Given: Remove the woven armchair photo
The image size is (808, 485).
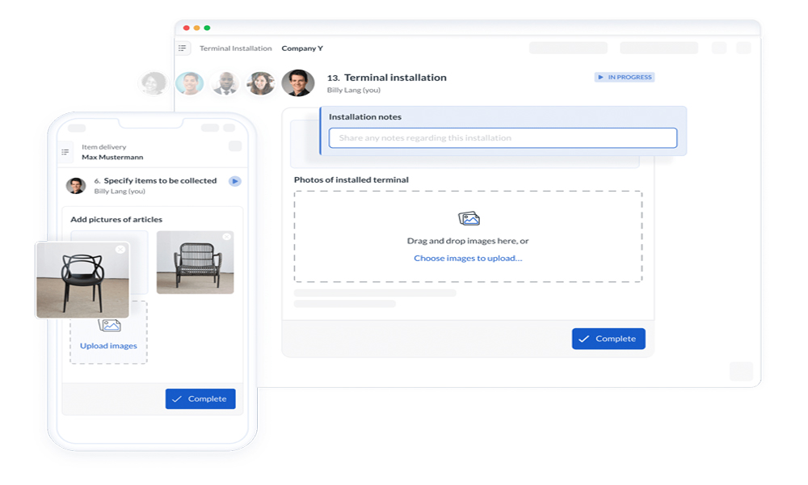Looking at the screenshot, I should pyautogui.click(x=227, y=237).
